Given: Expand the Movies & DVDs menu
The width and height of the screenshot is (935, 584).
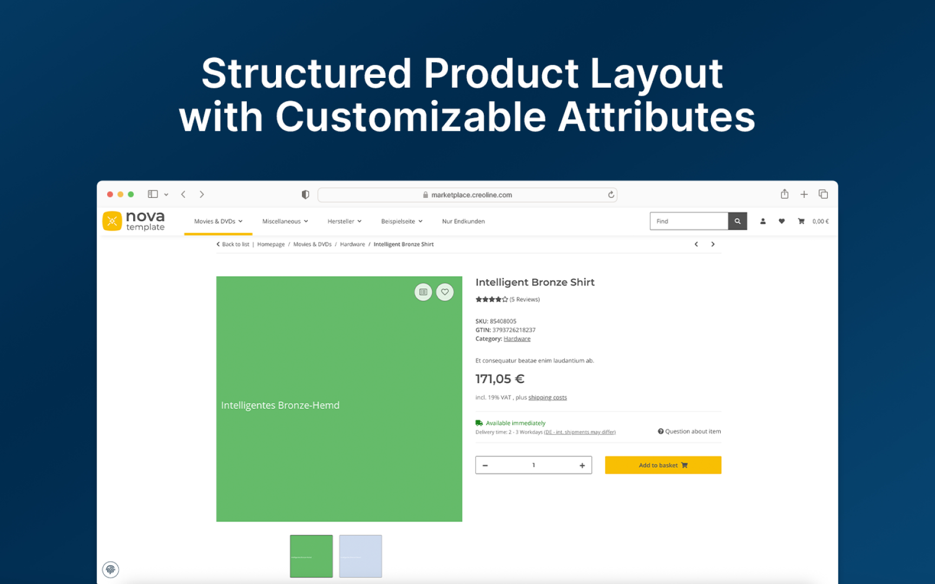Looking at the screenshot, I should click(x=218, y=221).
